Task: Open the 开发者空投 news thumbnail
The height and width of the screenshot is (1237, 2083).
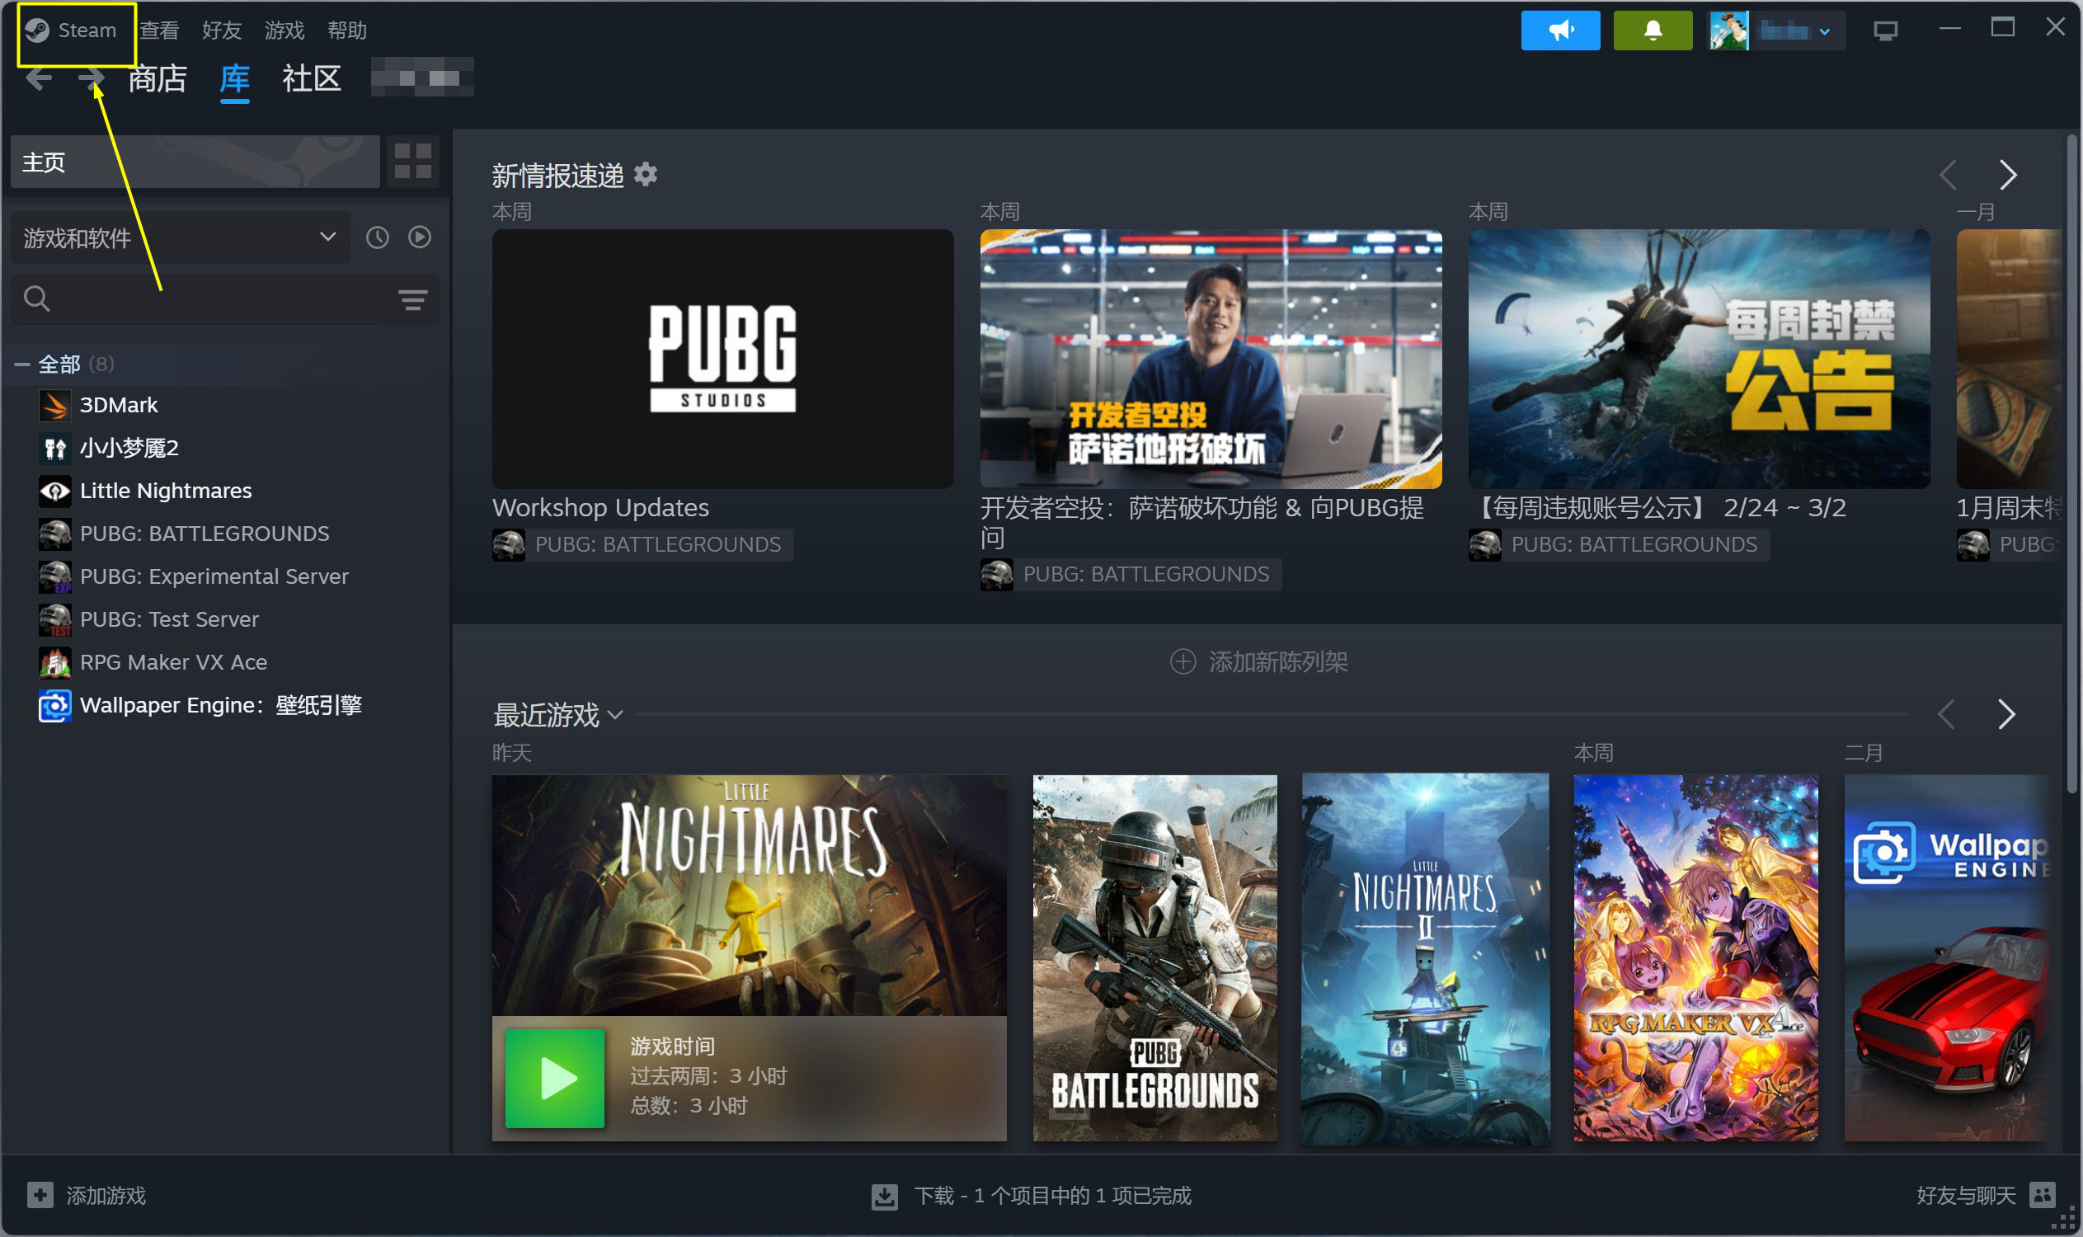Action: click(x=1211, y=359)
